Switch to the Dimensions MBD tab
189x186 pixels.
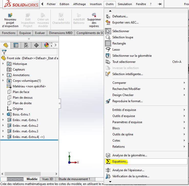pyautogui.click(x=61, y=33)
